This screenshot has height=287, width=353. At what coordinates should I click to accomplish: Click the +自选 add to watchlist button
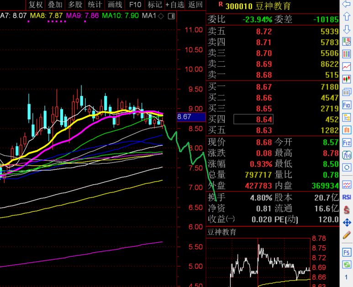pyautogui.click(x=175, y=5)
